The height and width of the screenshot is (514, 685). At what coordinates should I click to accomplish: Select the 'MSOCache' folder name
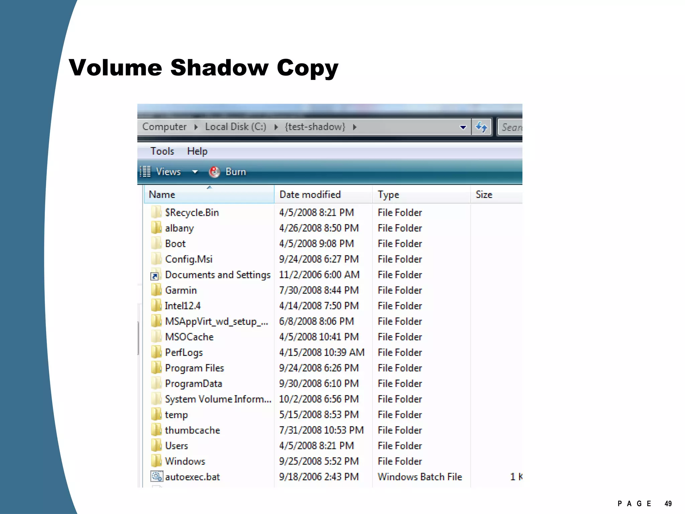coord(189,337)
